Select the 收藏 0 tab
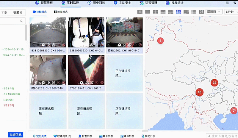The height and width of the screenshot is (138, 238). (x=18, y=12)
